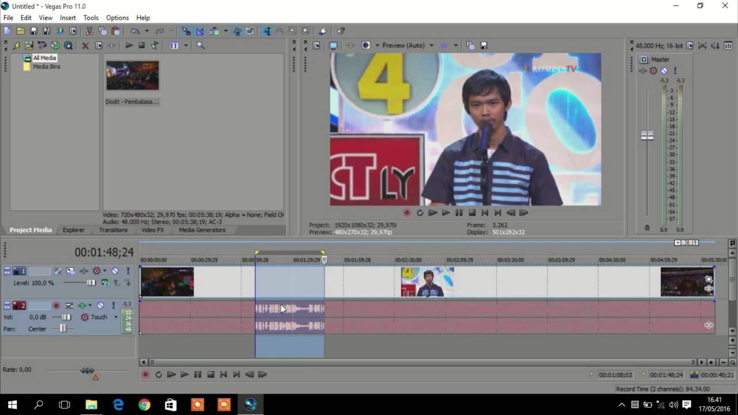
Task: Click the audio track Pan slider
Action: pos(62,329)
